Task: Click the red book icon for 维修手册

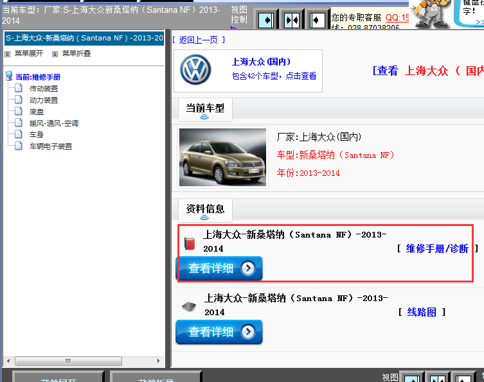Action: tap(190, 243)
